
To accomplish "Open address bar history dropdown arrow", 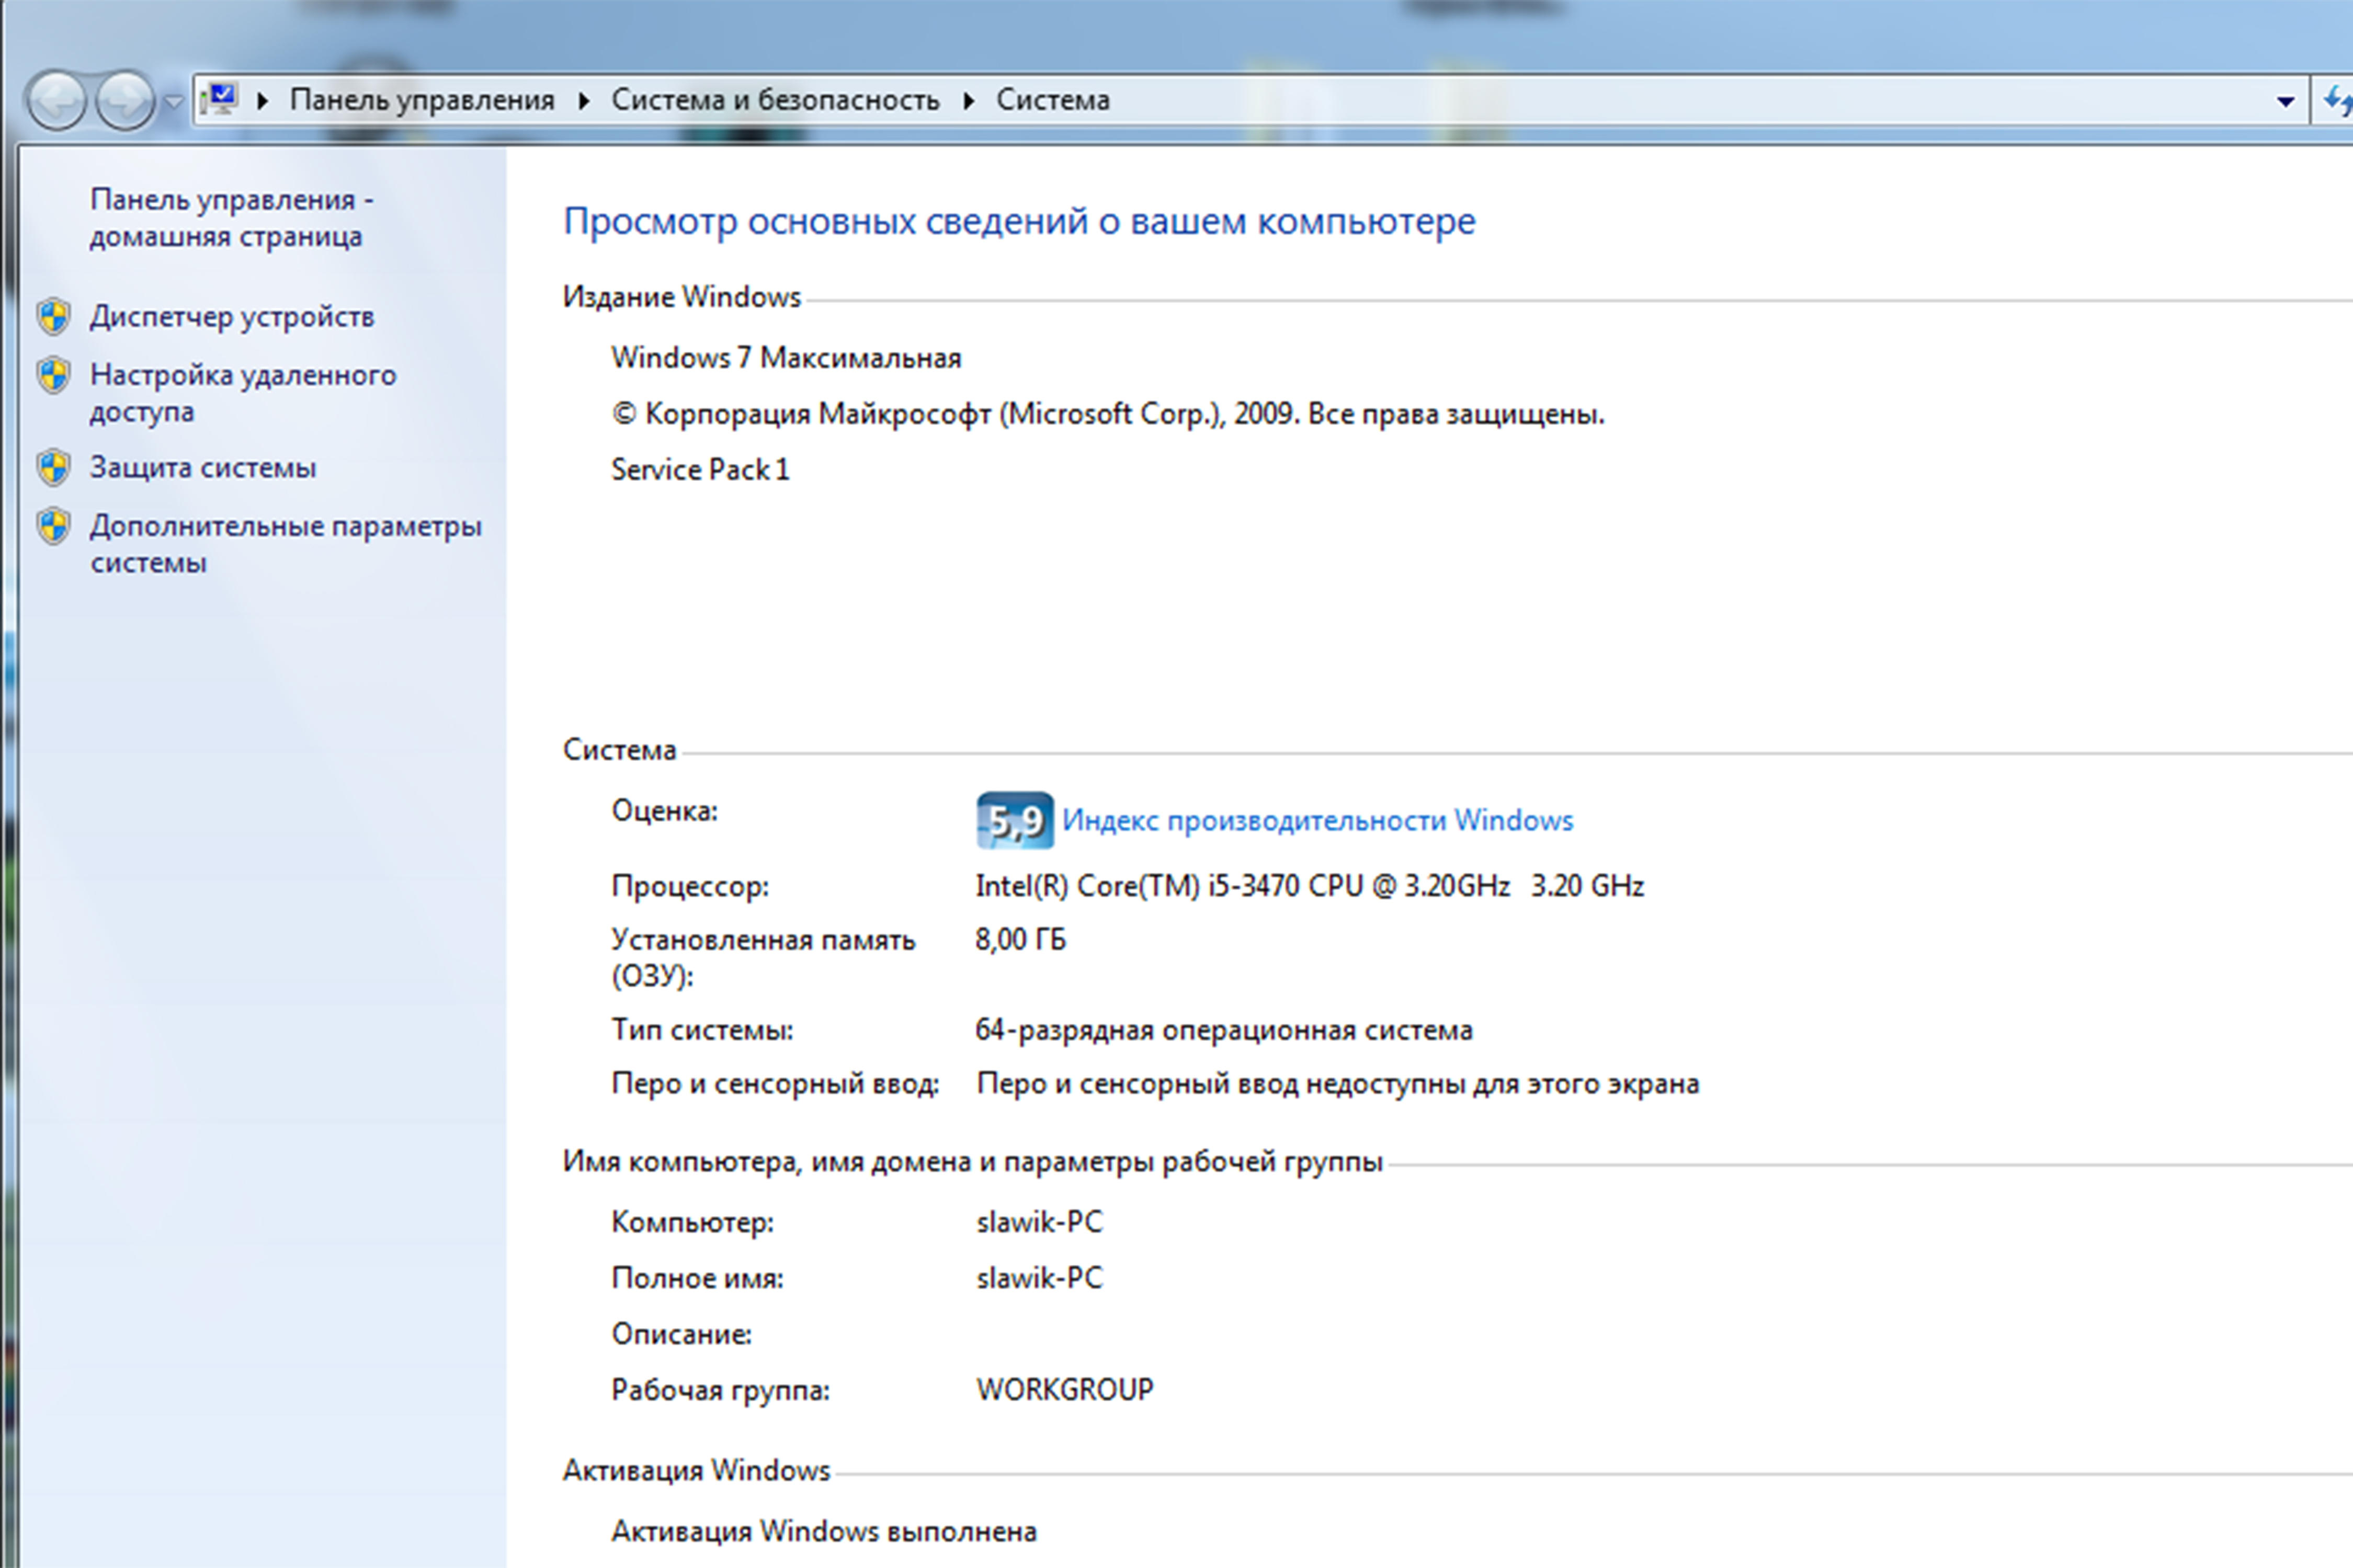I will click(x=2285, y=101).
